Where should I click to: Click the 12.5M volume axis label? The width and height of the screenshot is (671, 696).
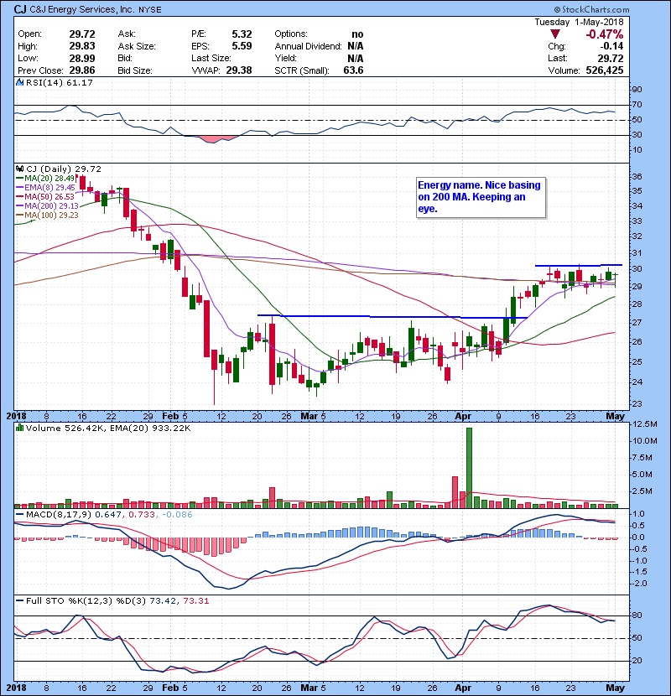[x=645, y=424]
